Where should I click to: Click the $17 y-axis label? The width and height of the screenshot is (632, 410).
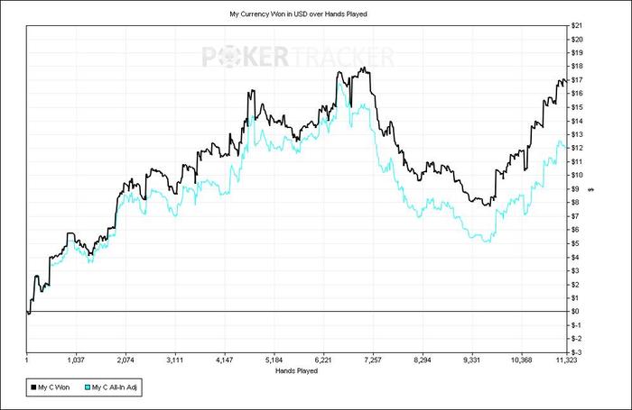click(577, 80)
